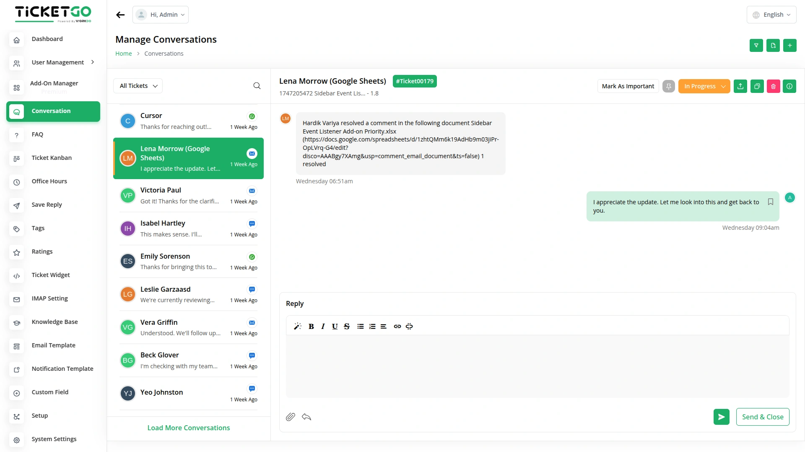The image size is (805, 452).
Task: Click Load More Conversations link
Action: (189, 428)
